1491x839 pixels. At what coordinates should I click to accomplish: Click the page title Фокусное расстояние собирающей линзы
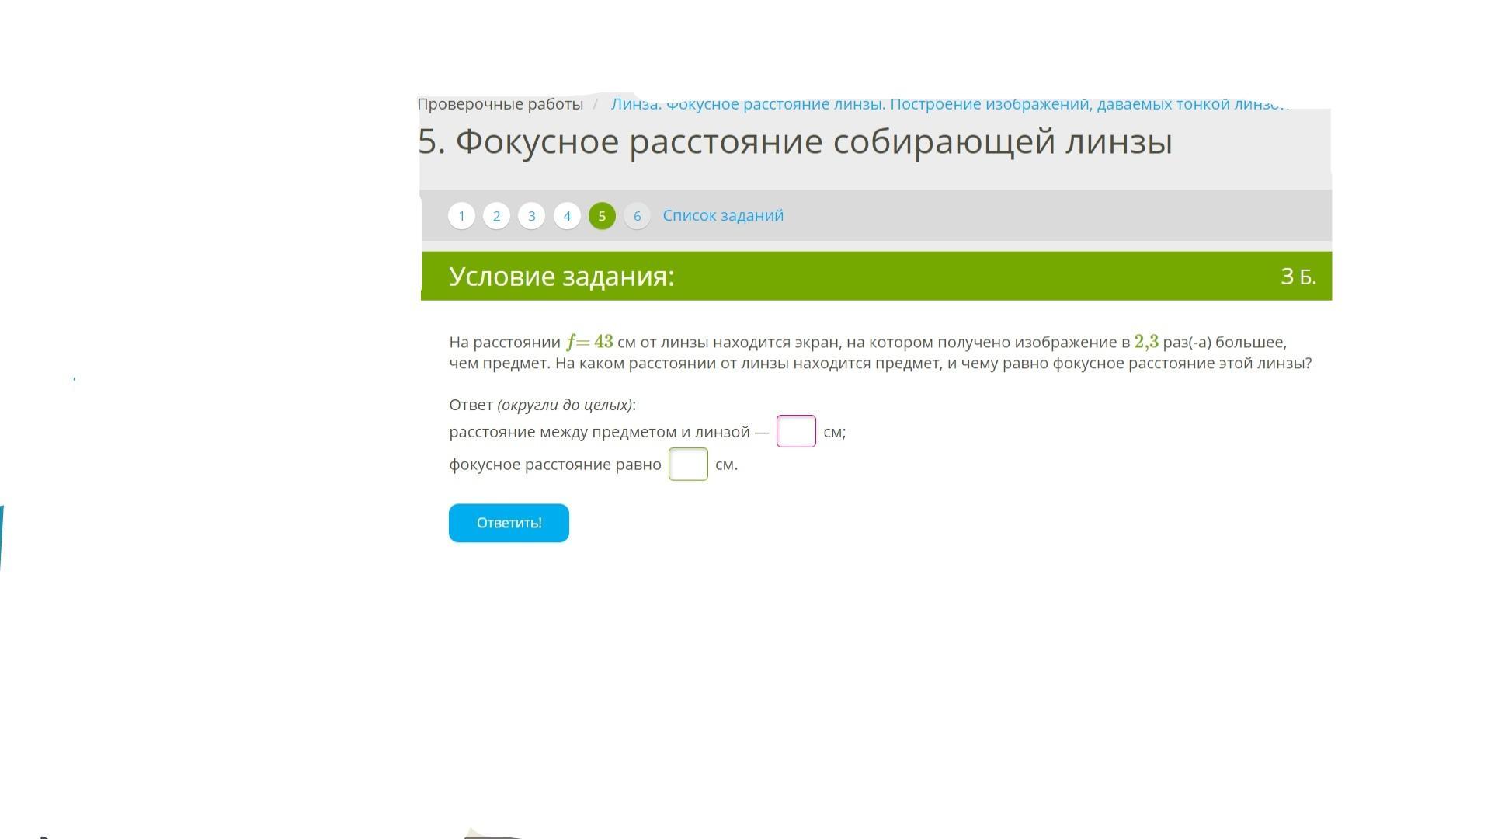(x=795, y=142)
